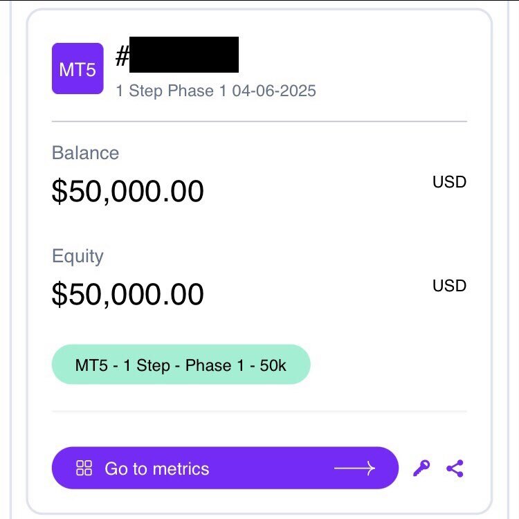Click the Equity heading label
Image resolution: width=519 pixels, height=519 pixels.
(78, 256)
